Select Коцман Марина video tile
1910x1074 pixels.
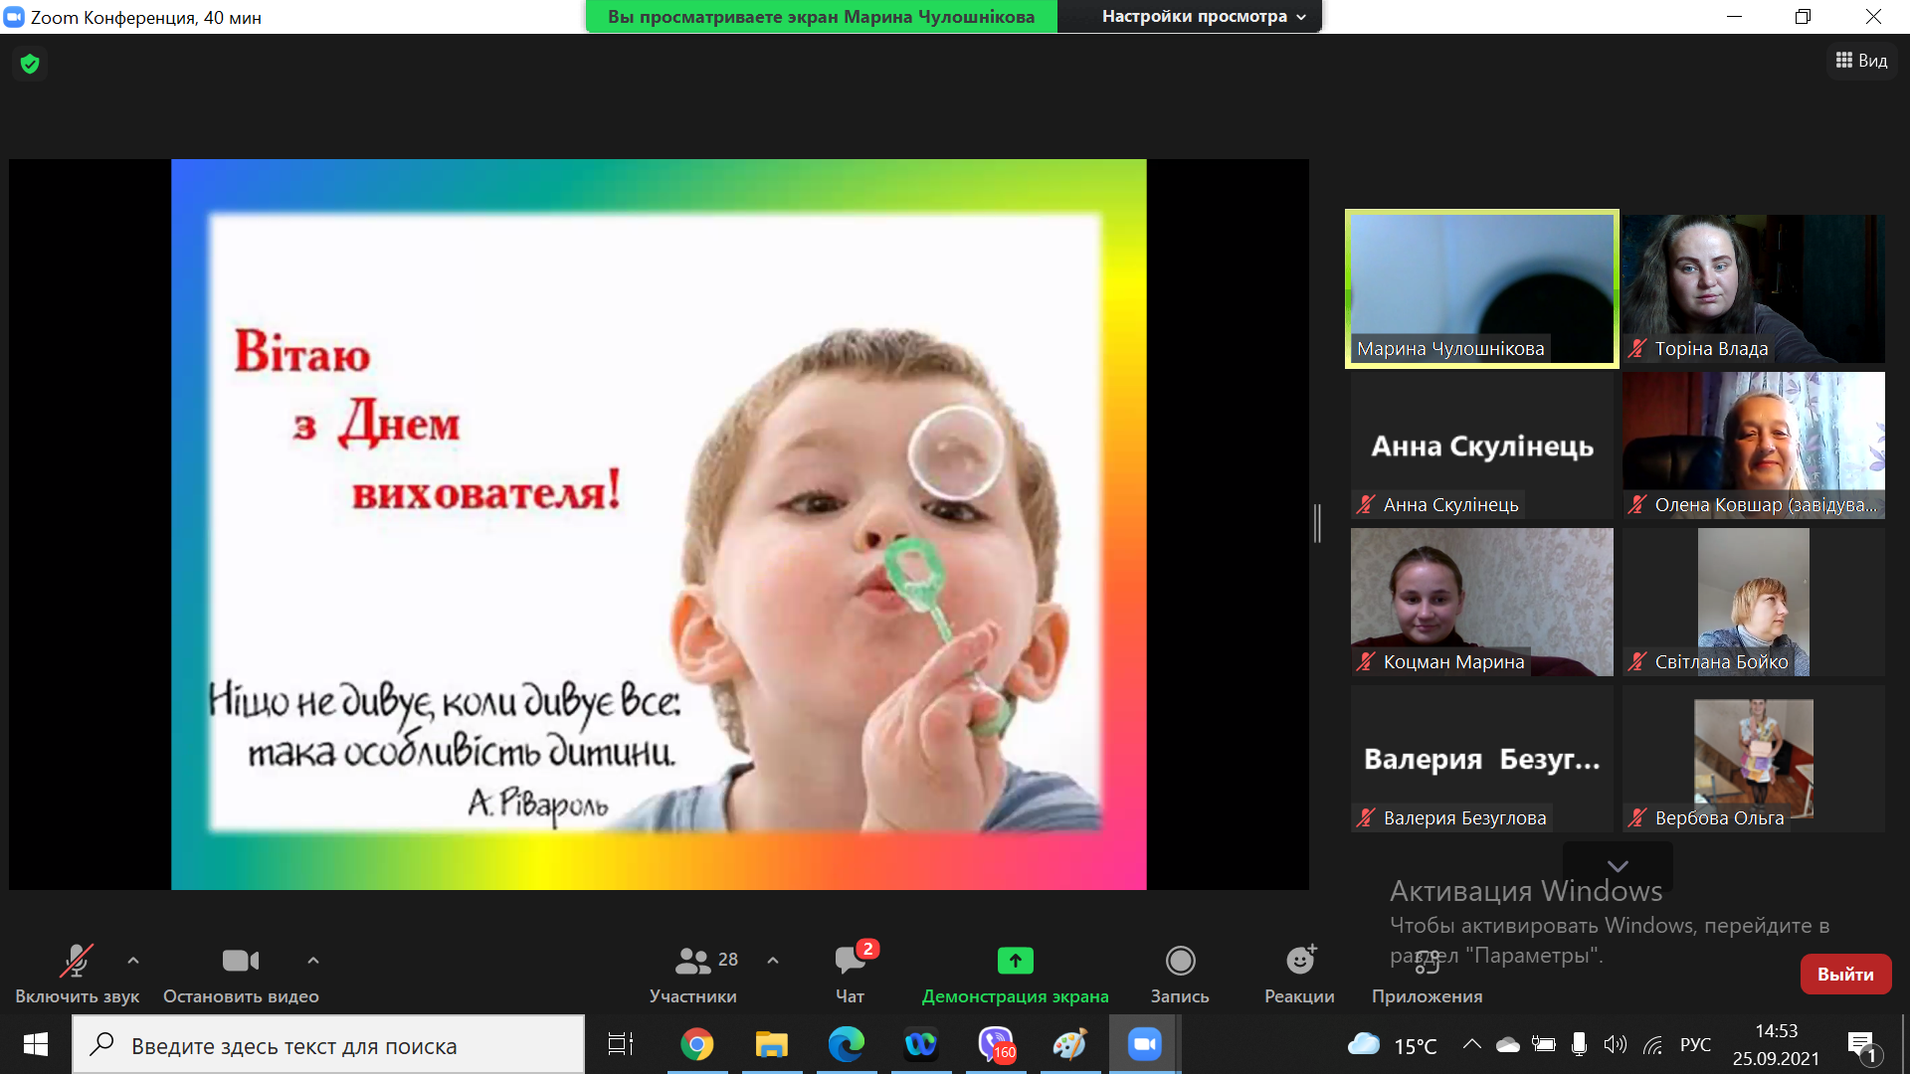(x=1481, y=602)
